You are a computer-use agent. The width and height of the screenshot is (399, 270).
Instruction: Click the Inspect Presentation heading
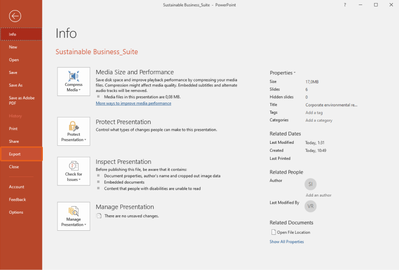pos(123,162)
